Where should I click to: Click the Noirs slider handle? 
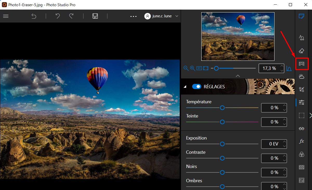(x=222, y=172)
